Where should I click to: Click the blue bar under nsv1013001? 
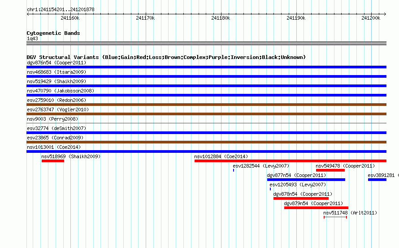pyautogui.click(x=206, y=151)
